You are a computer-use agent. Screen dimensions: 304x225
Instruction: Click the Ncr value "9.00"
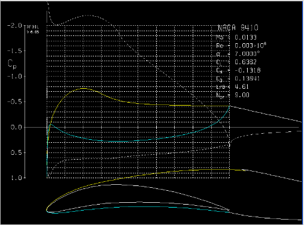242,95
